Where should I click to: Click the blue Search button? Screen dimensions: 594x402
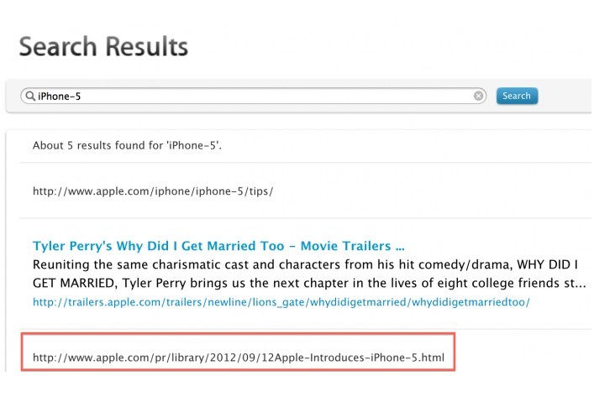click(517, 96)
